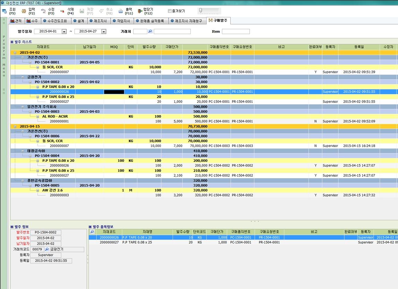Click the magnifier icon beside 거래처코드 00079
Screen dimensions: 398x289
47,249
